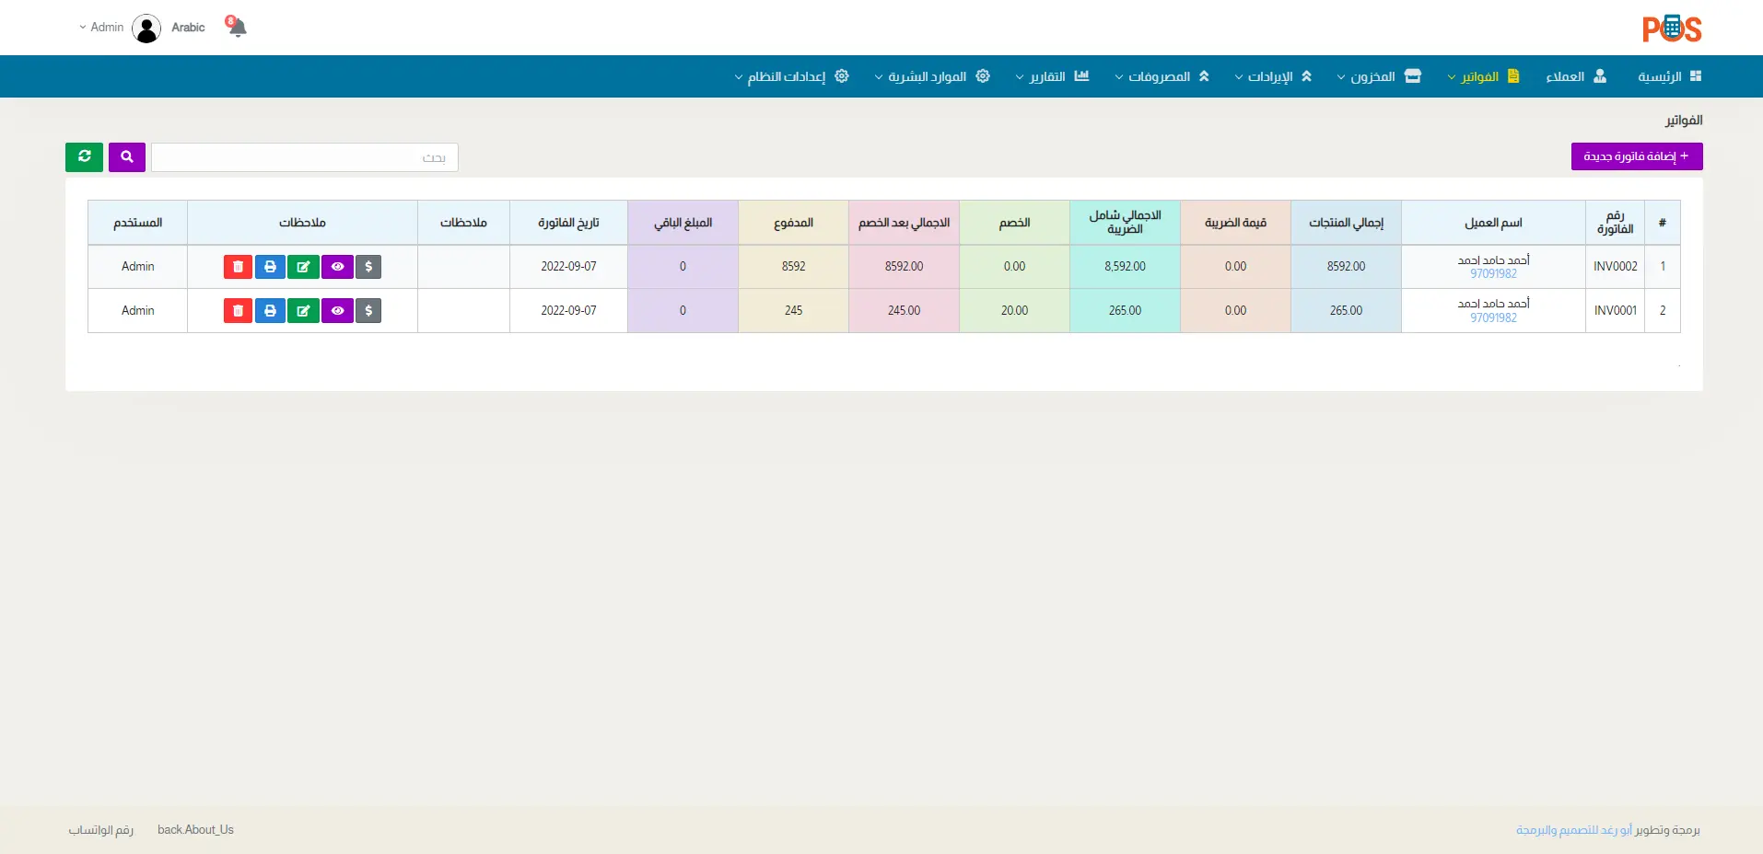View invoice INV0002 using the eye icon
This screenshot has width=1763, height=854.
click(x=337, y=267)
